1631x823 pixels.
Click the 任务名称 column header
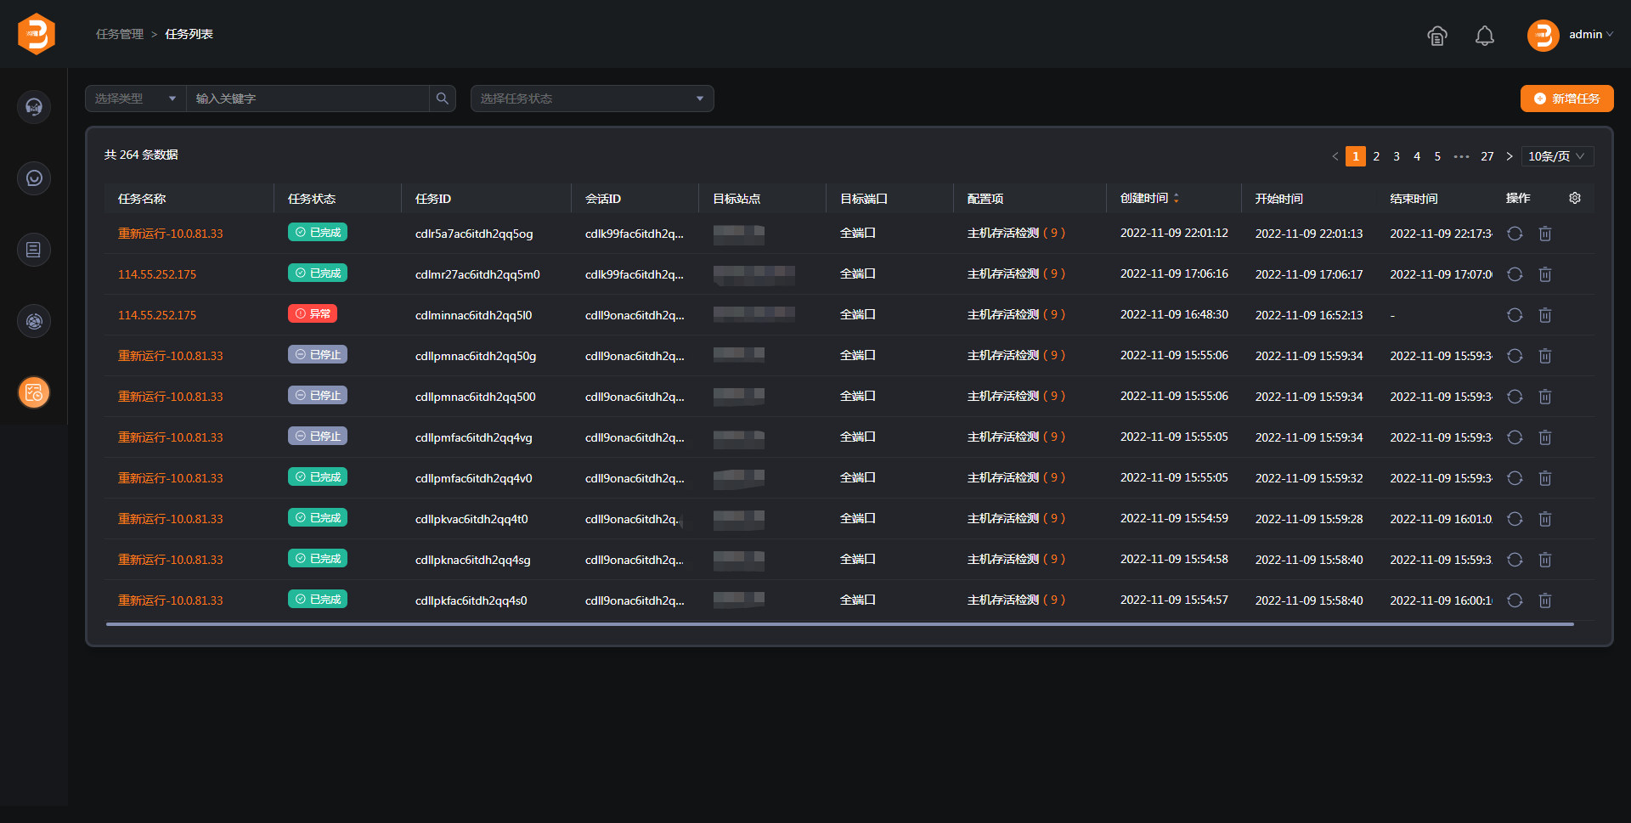tap(142, 199)
